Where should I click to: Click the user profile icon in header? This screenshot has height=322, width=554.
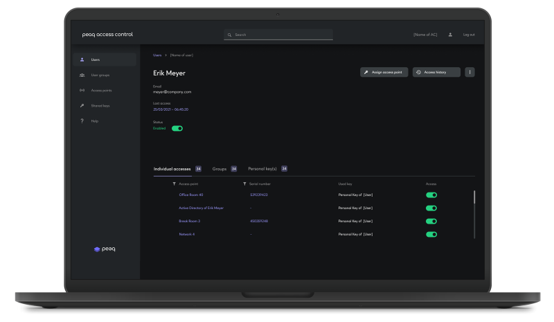coord(450,35)
